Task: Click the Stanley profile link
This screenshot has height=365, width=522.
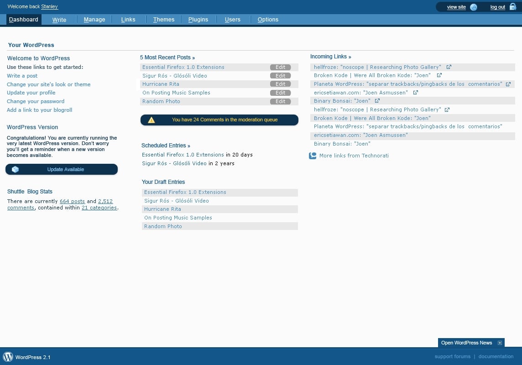Action: (50, 7)
